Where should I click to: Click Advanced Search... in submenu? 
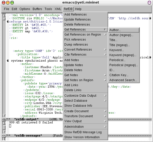click(x=123, y=80)
